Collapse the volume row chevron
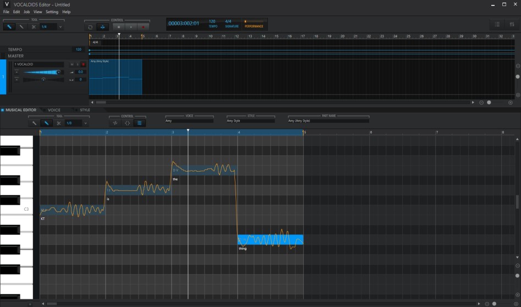The height and width of the screenshot is (307, 521). point(17,72)
